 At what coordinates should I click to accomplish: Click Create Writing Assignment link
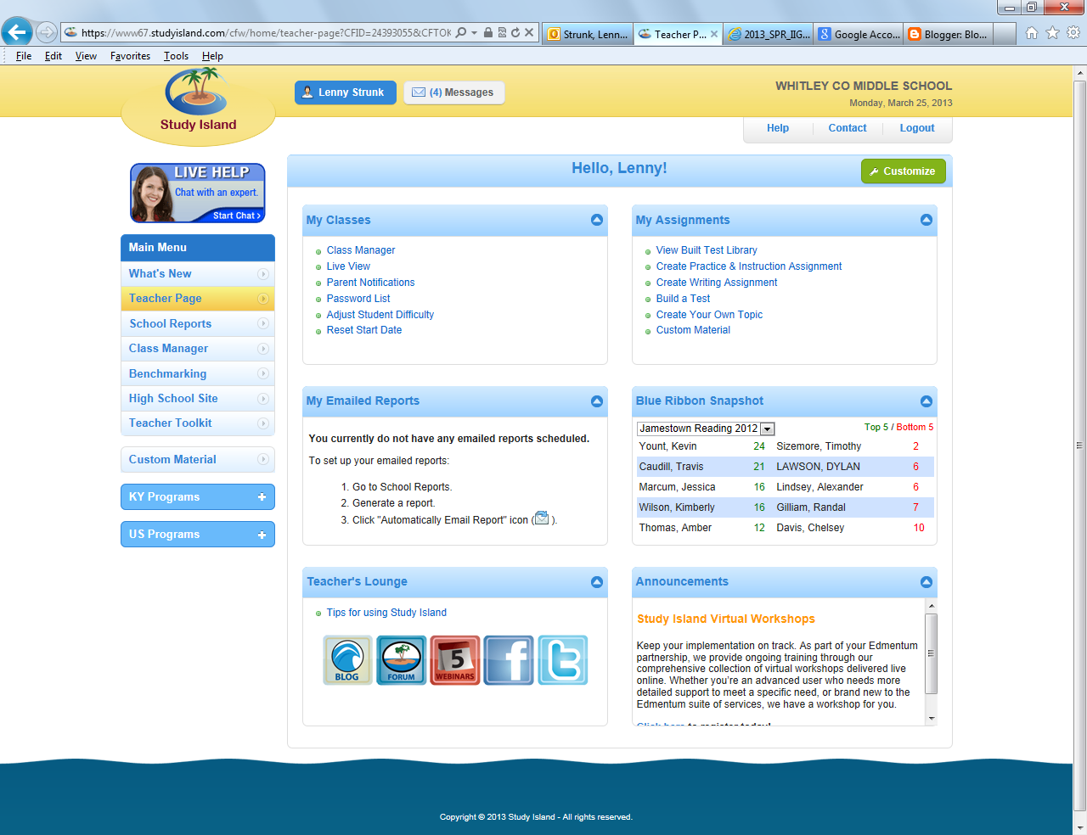(x=716, y=282)
